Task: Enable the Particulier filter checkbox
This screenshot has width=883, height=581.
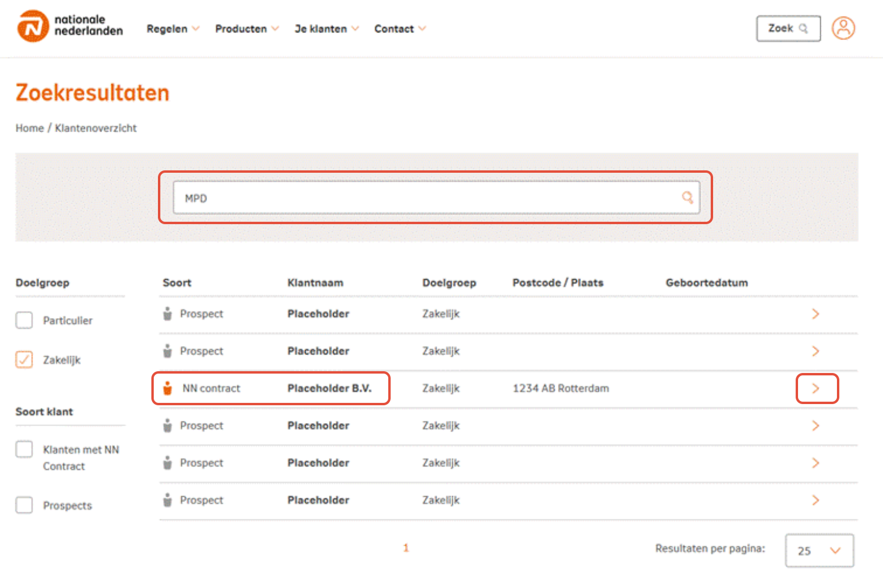Action: pyautogui.click(x=24, y=320)
